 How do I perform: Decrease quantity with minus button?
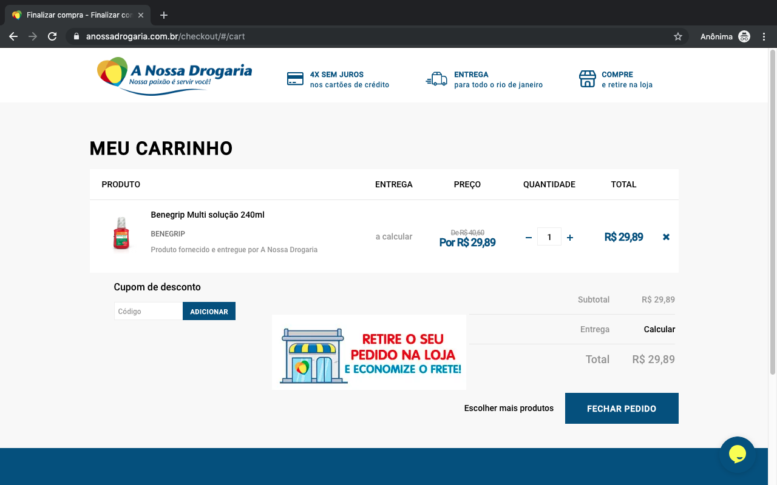[529, 238]
